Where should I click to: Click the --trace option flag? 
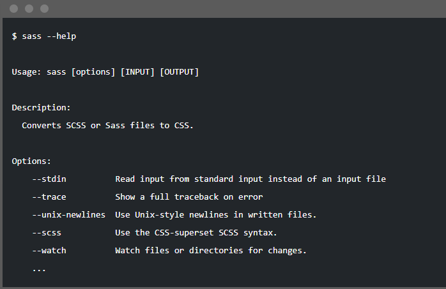point(49,197)
